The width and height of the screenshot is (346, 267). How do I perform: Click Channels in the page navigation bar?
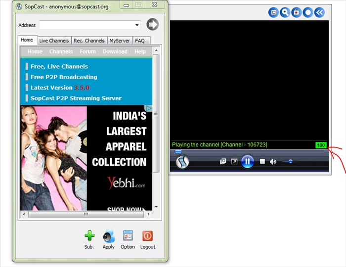point(61,51)
